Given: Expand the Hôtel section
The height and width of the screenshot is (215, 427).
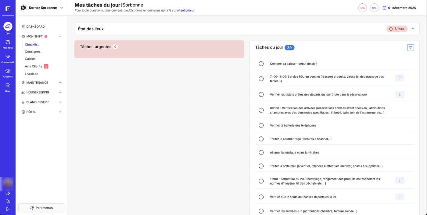Looking at the screenshot, I should tap(60, 112).
